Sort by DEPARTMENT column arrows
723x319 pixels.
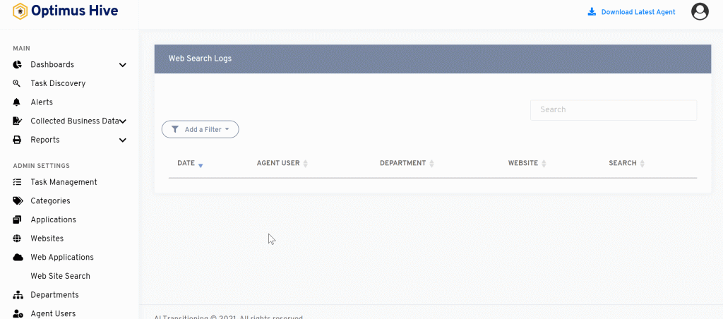(431, 164)
